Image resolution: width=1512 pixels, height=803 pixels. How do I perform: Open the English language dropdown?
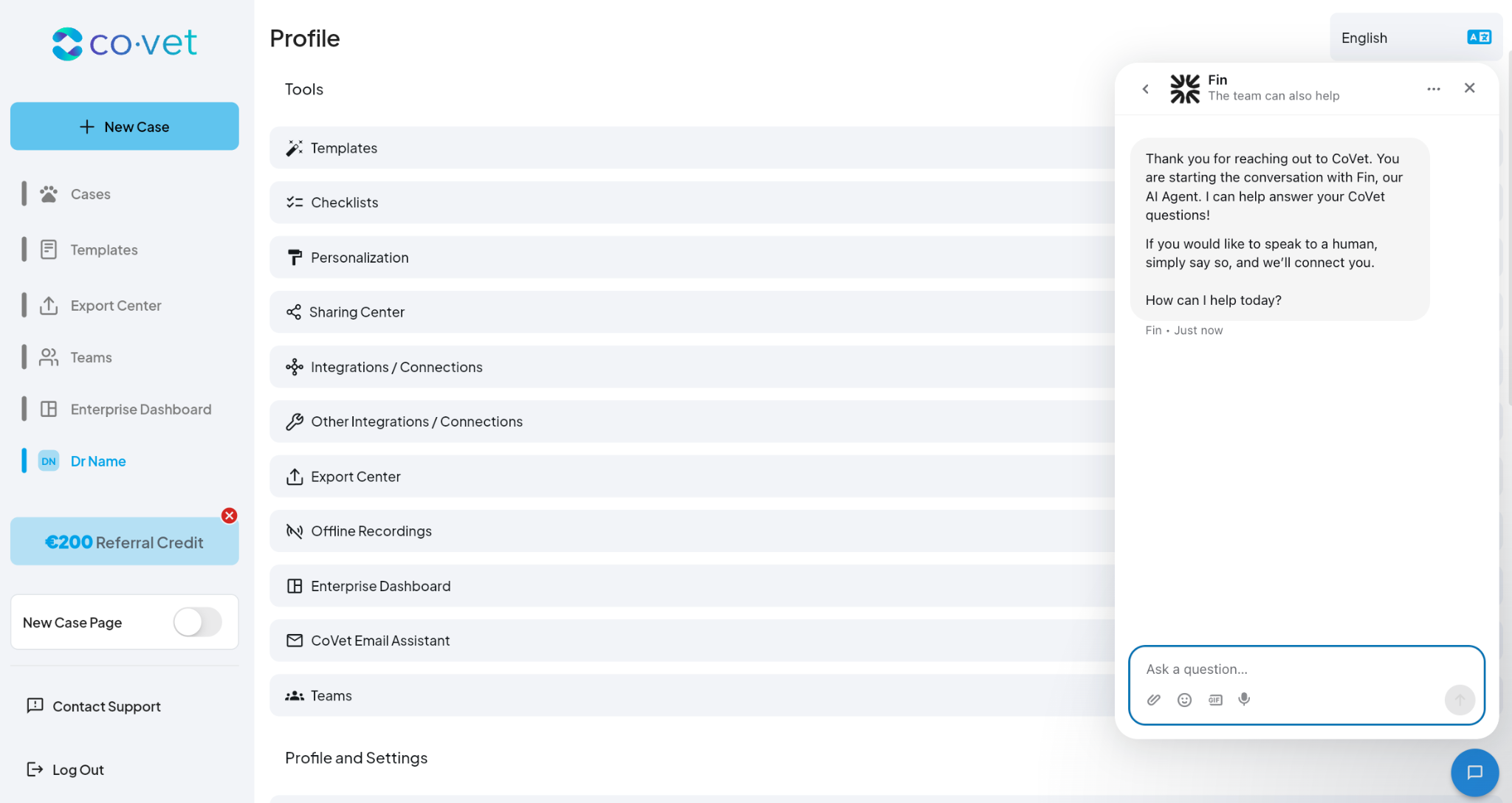tap(1416, 37)
